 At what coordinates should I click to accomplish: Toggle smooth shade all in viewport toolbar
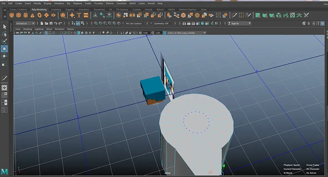(x=79, y=33)
